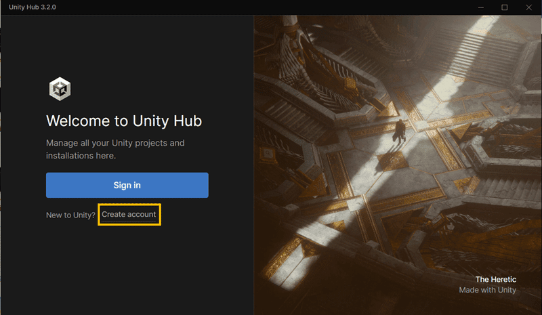Click the Unity cube logo

click(x=60, y=89)
